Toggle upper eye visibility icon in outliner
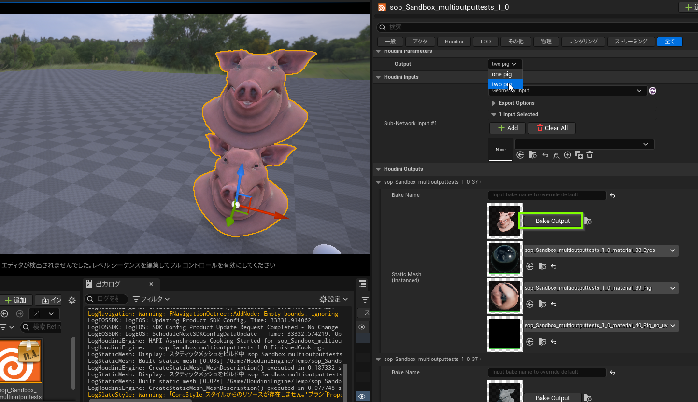 tap(361, 327)
